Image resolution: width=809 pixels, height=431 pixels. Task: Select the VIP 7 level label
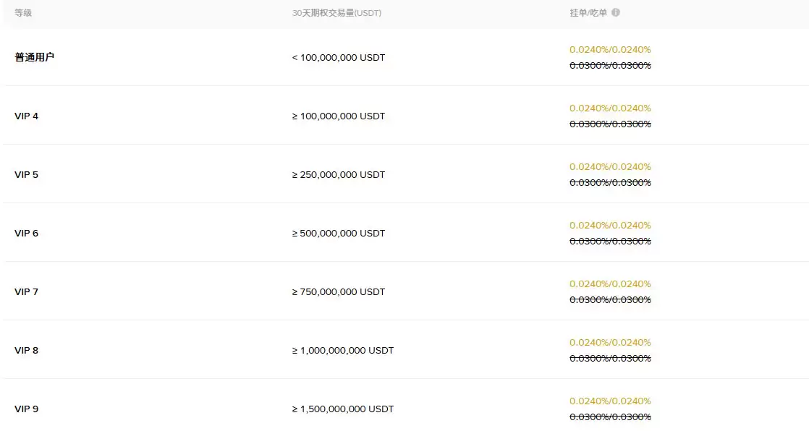click(27, 291)
